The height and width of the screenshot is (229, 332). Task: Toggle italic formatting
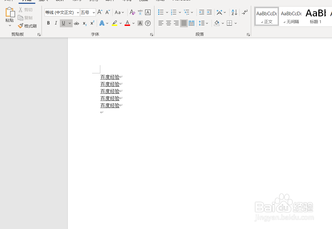(x=56, y=23)
